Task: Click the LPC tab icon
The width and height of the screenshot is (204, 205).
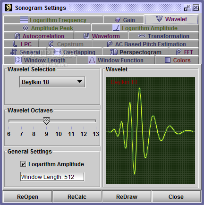Action: pyautogui.click(x=15, y=44)
